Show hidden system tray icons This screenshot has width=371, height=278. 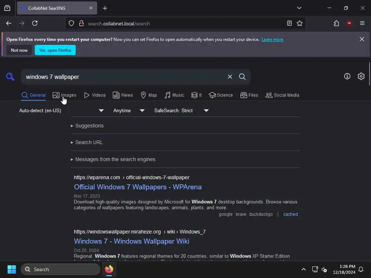(303, 269)
